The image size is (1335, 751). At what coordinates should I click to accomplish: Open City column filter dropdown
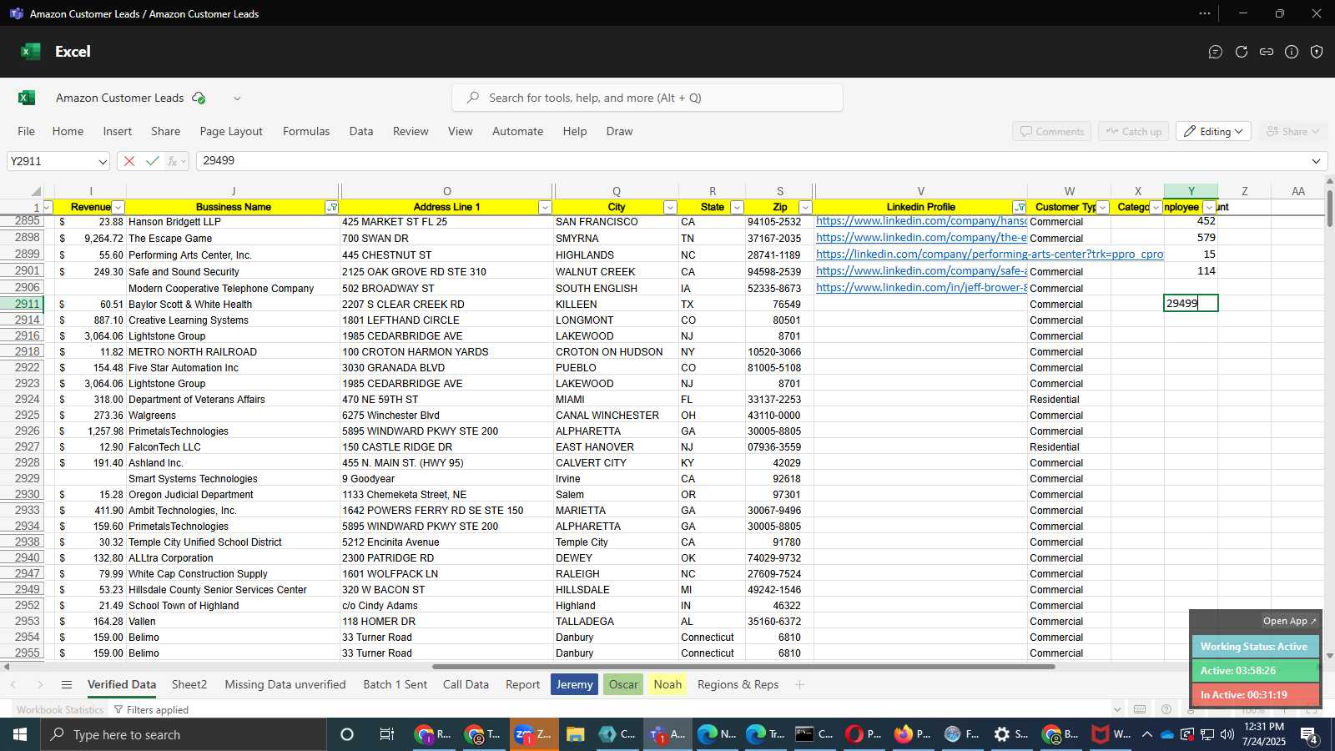point(670,207)
